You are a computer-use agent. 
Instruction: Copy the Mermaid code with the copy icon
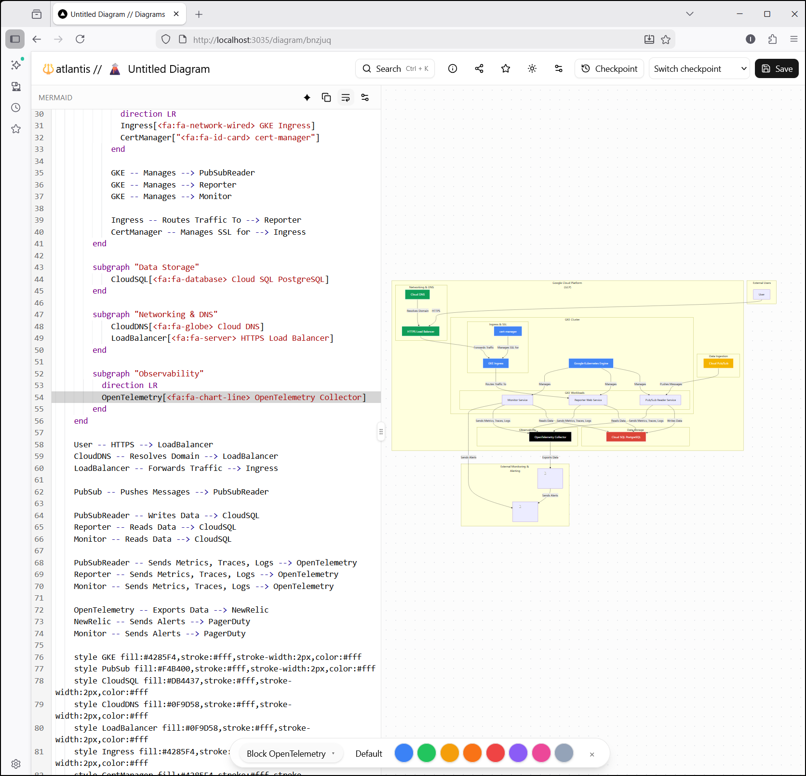(x=326, y=98)
